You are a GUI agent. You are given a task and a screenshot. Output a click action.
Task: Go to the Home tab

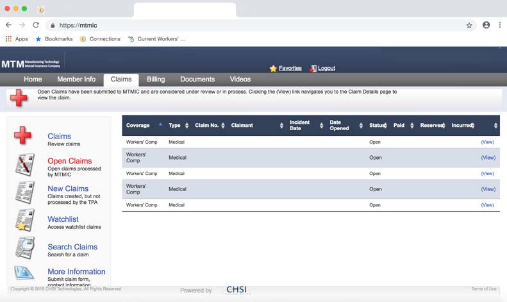pyautogui.click(x=33, y=80)
